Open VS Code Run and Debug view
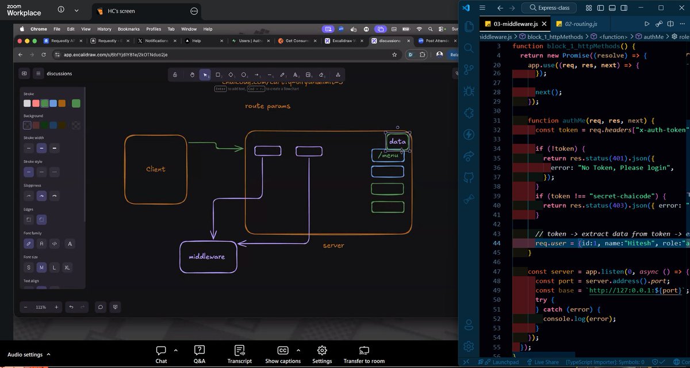 pyautogui.click(x=469, y=90)
